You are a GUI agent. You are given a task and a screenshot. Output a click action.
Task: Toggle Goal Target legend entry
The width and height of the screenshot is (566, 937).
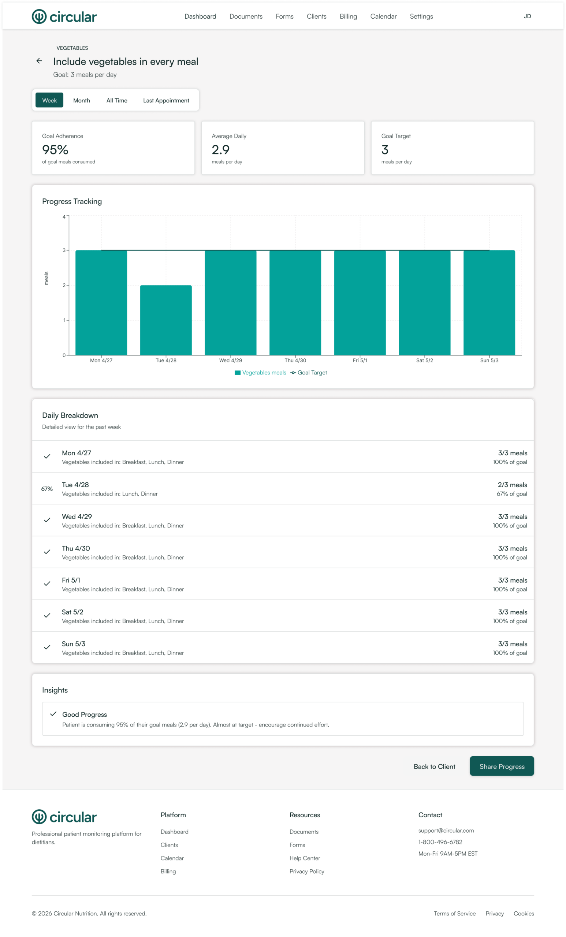[x=309, y=373]
